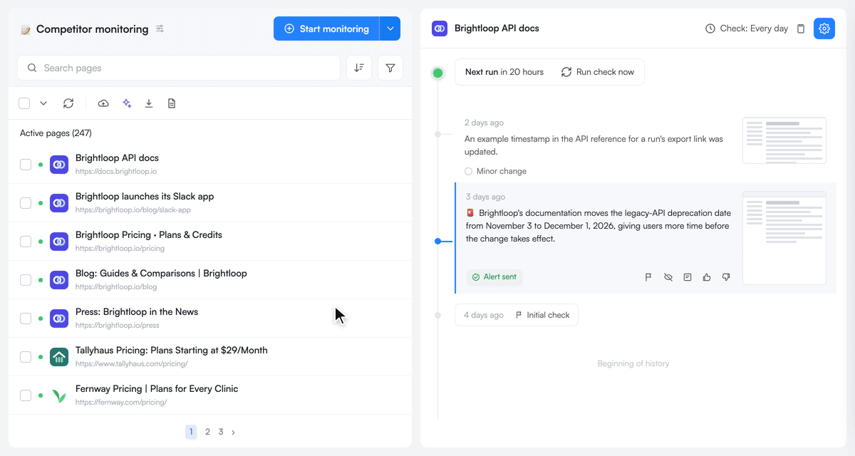Open Tallyhaus Pricing: Plans Starting at $29/Month
This screenshot has height=456, width=855.
(172, 351)
